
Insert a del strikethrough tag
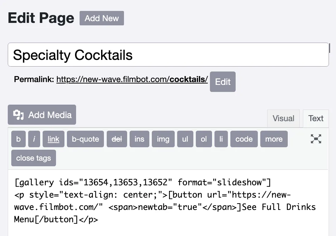[117, 139]
